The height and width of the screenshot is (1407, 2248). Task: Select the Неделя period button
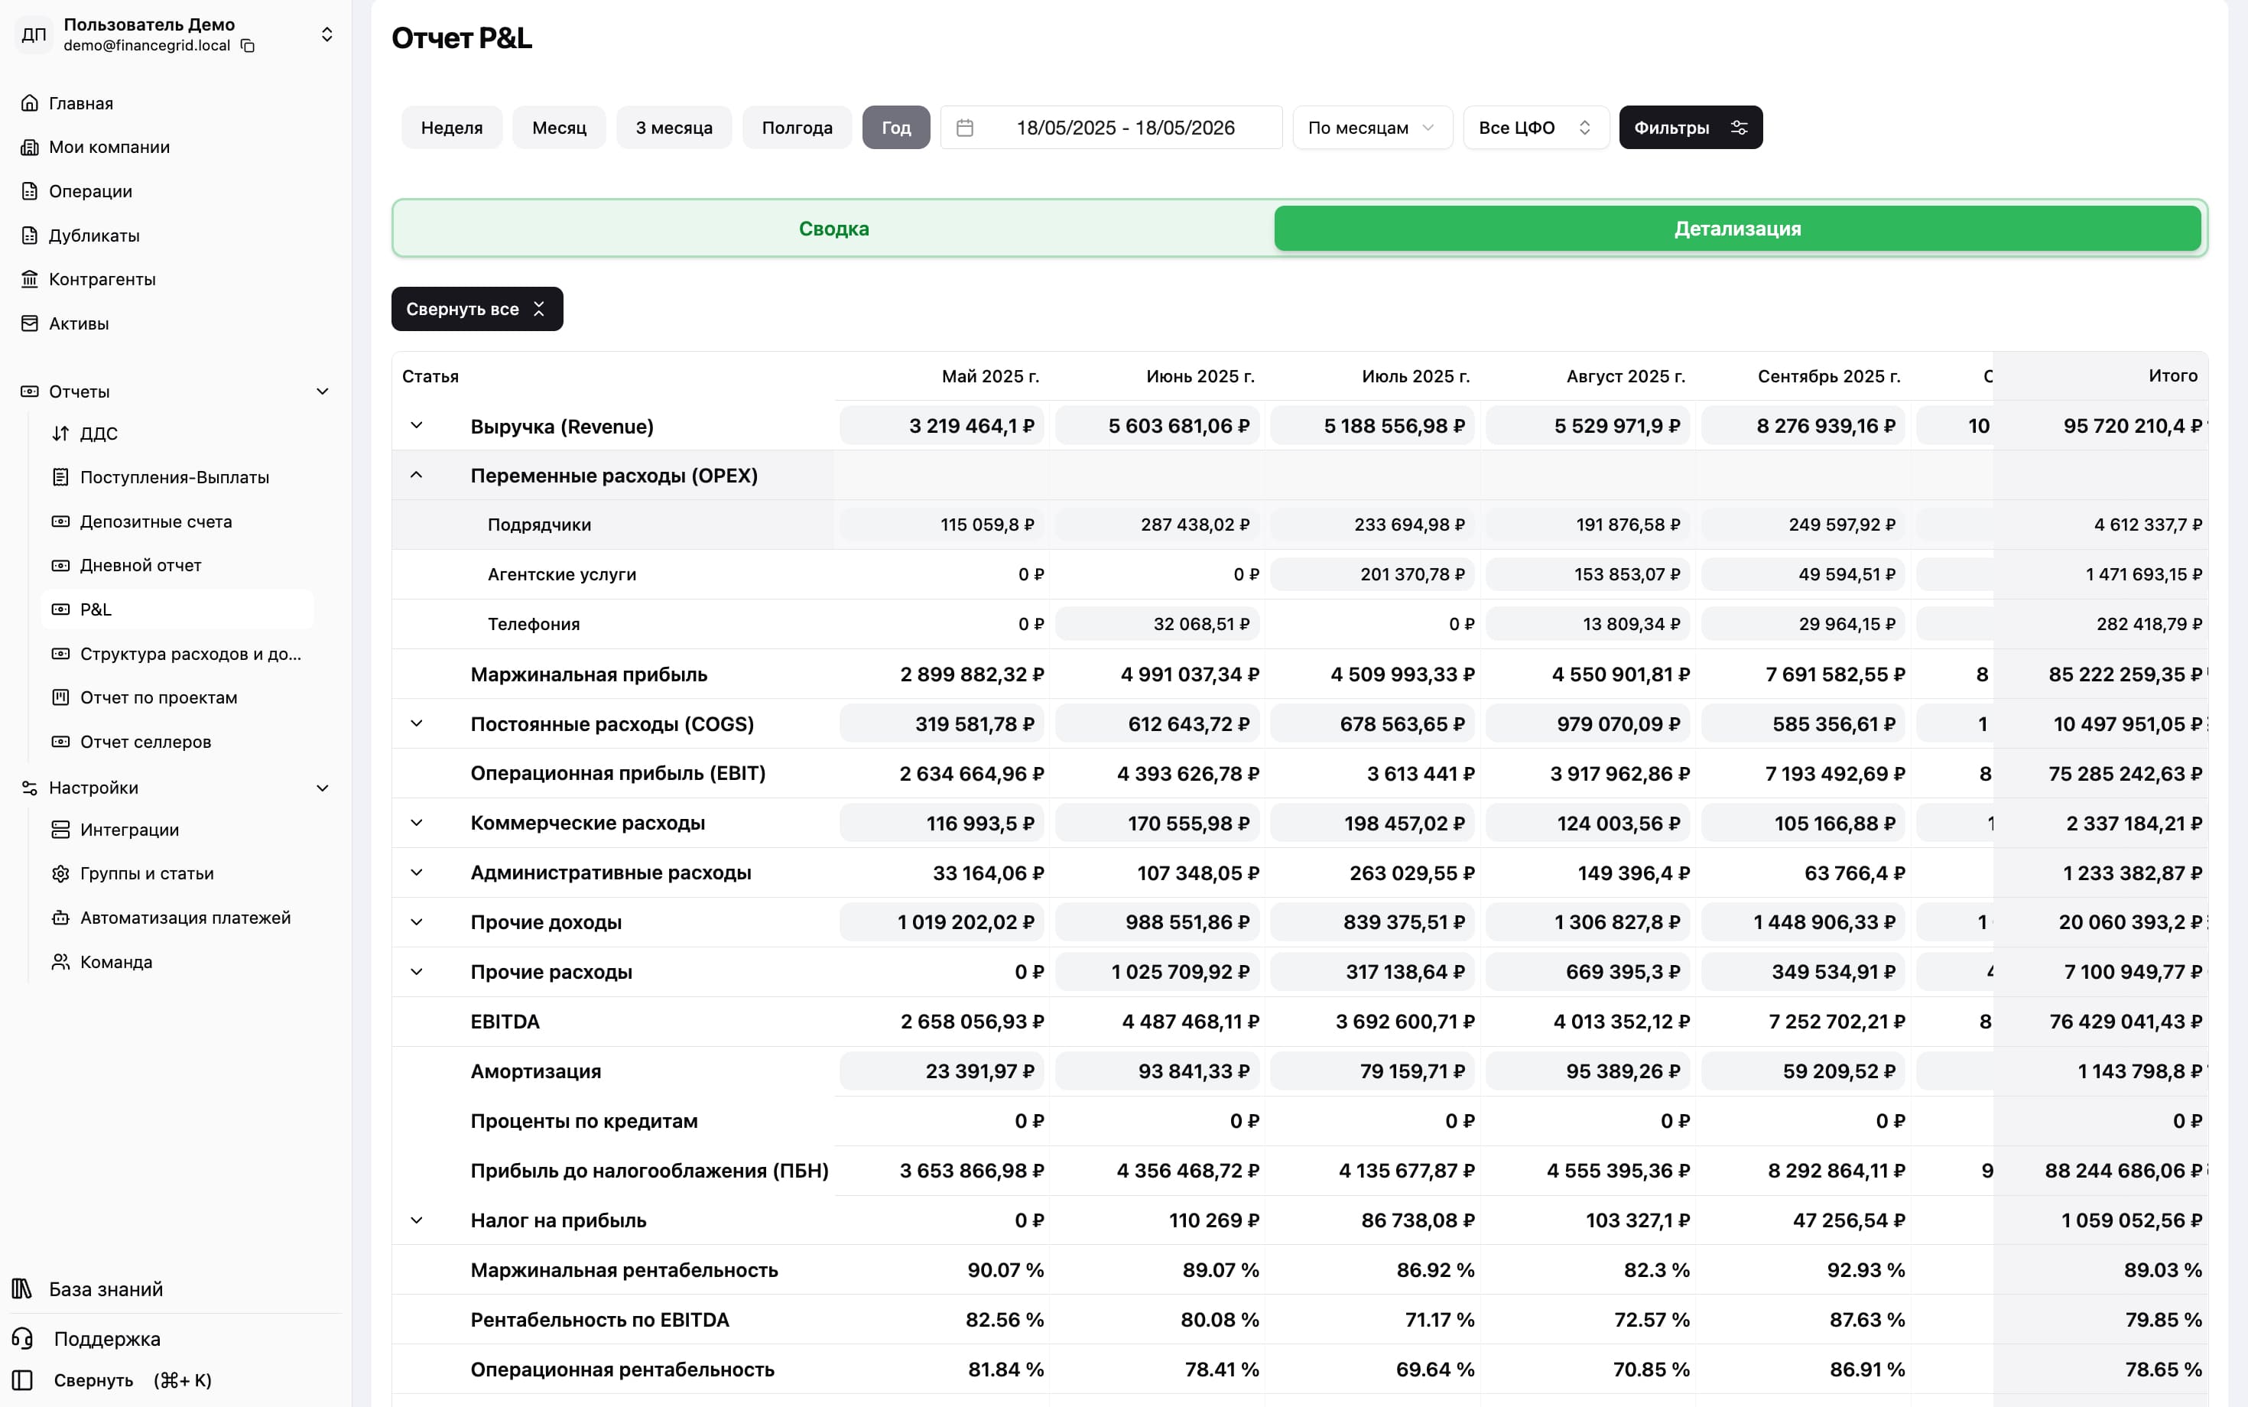pos(452,128)
